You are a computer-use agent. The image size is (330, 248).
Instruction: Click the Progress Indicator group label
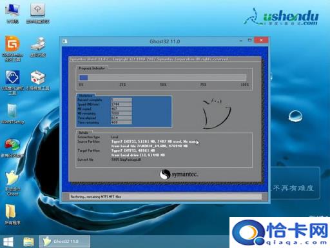point(92,68)
